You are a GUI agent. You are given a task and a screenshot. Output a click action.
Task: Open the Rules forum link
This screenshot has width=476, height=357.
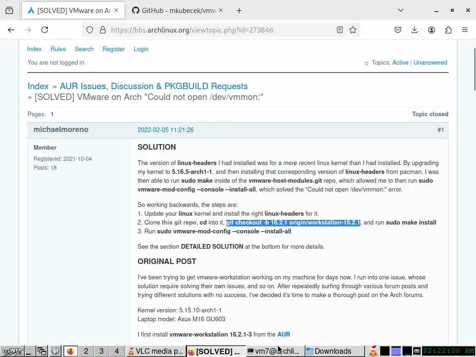point(58,49)
